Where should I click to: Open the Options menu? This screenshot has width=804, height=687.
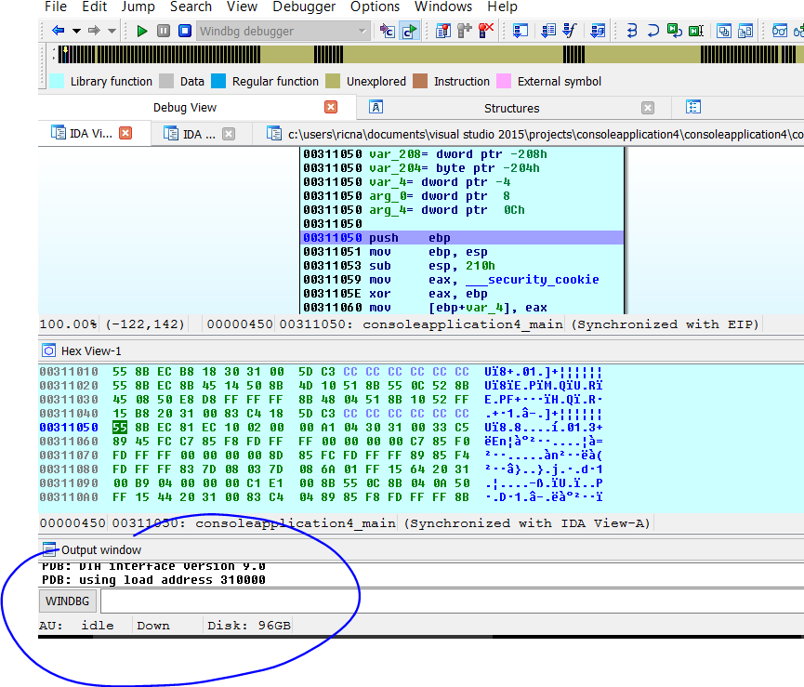coord(375,7)
